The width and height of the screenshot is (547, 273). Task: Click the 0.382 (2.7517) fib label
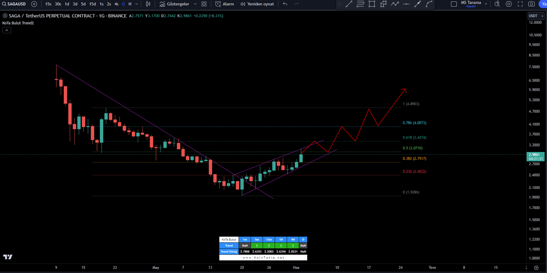(x=414, y=159)
